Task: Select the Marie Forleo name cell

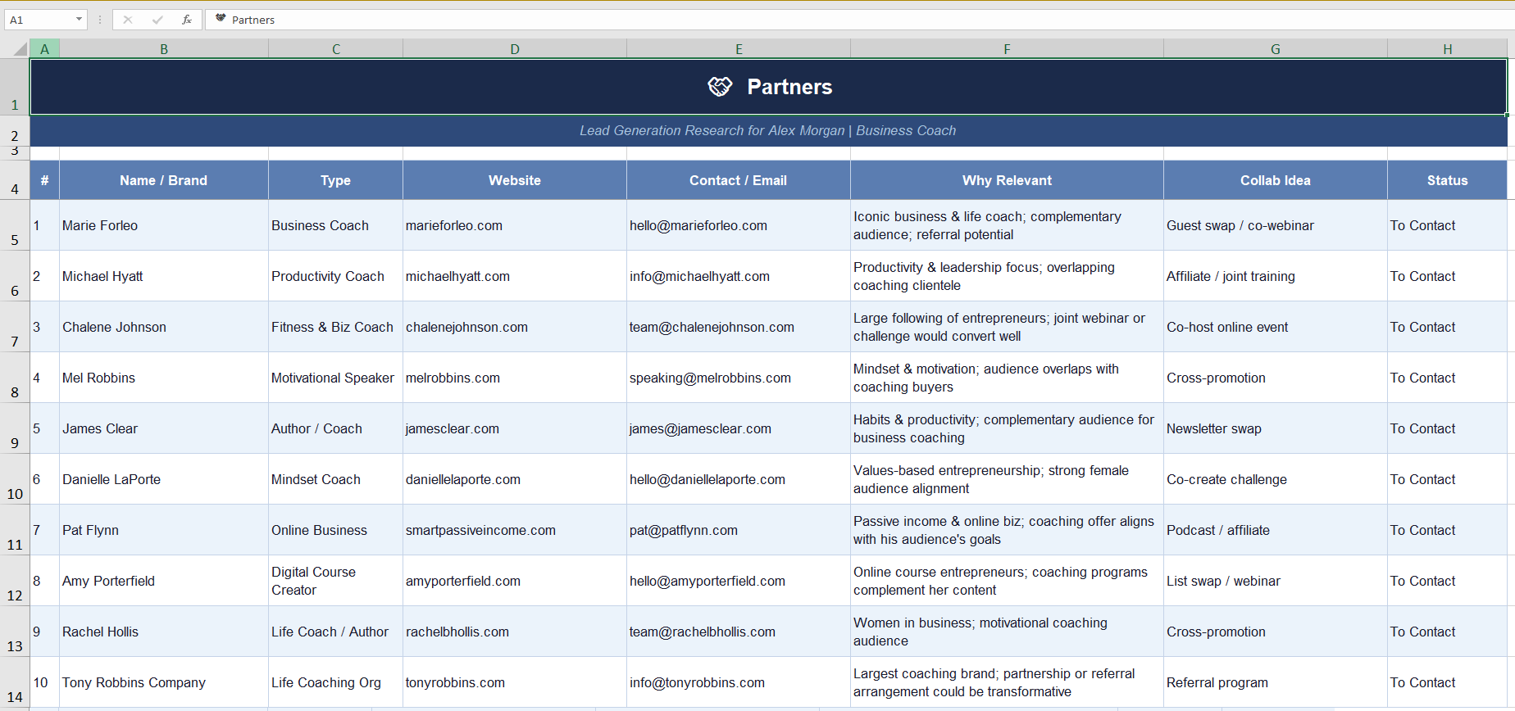Action: 164,225
